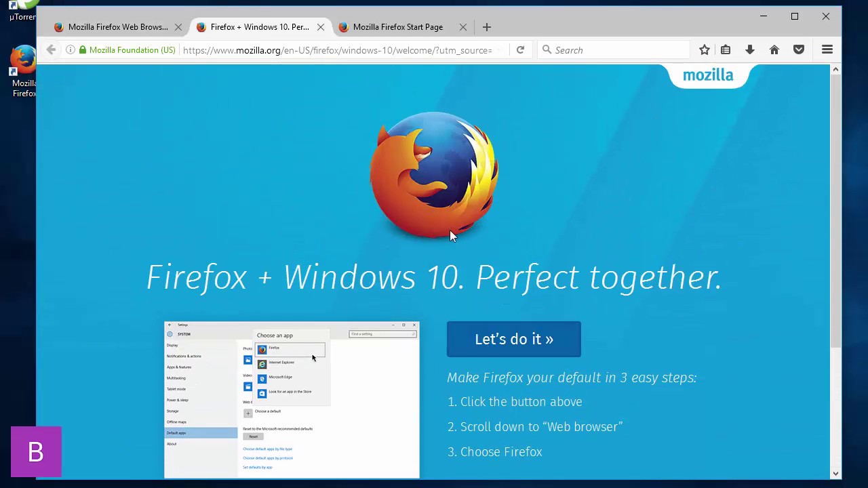The image size is (868, 488).
Task: Click the page scrollbar down arrow
Action: pyautogui.click(x=835, y=474)
